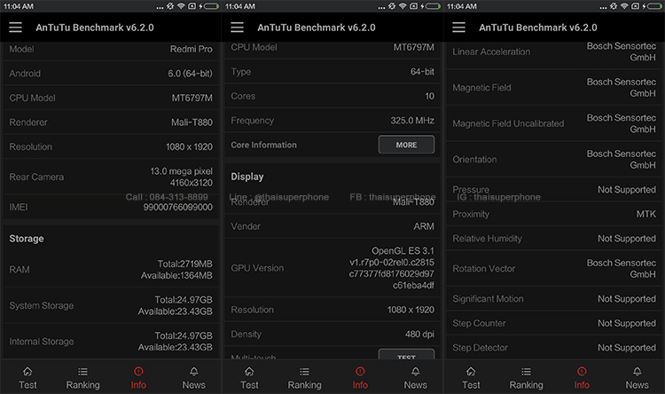Select the Mali-T880 renderer value in left screen
The height and width of the screenshot is (394, 665).
(x=192, y=122)
